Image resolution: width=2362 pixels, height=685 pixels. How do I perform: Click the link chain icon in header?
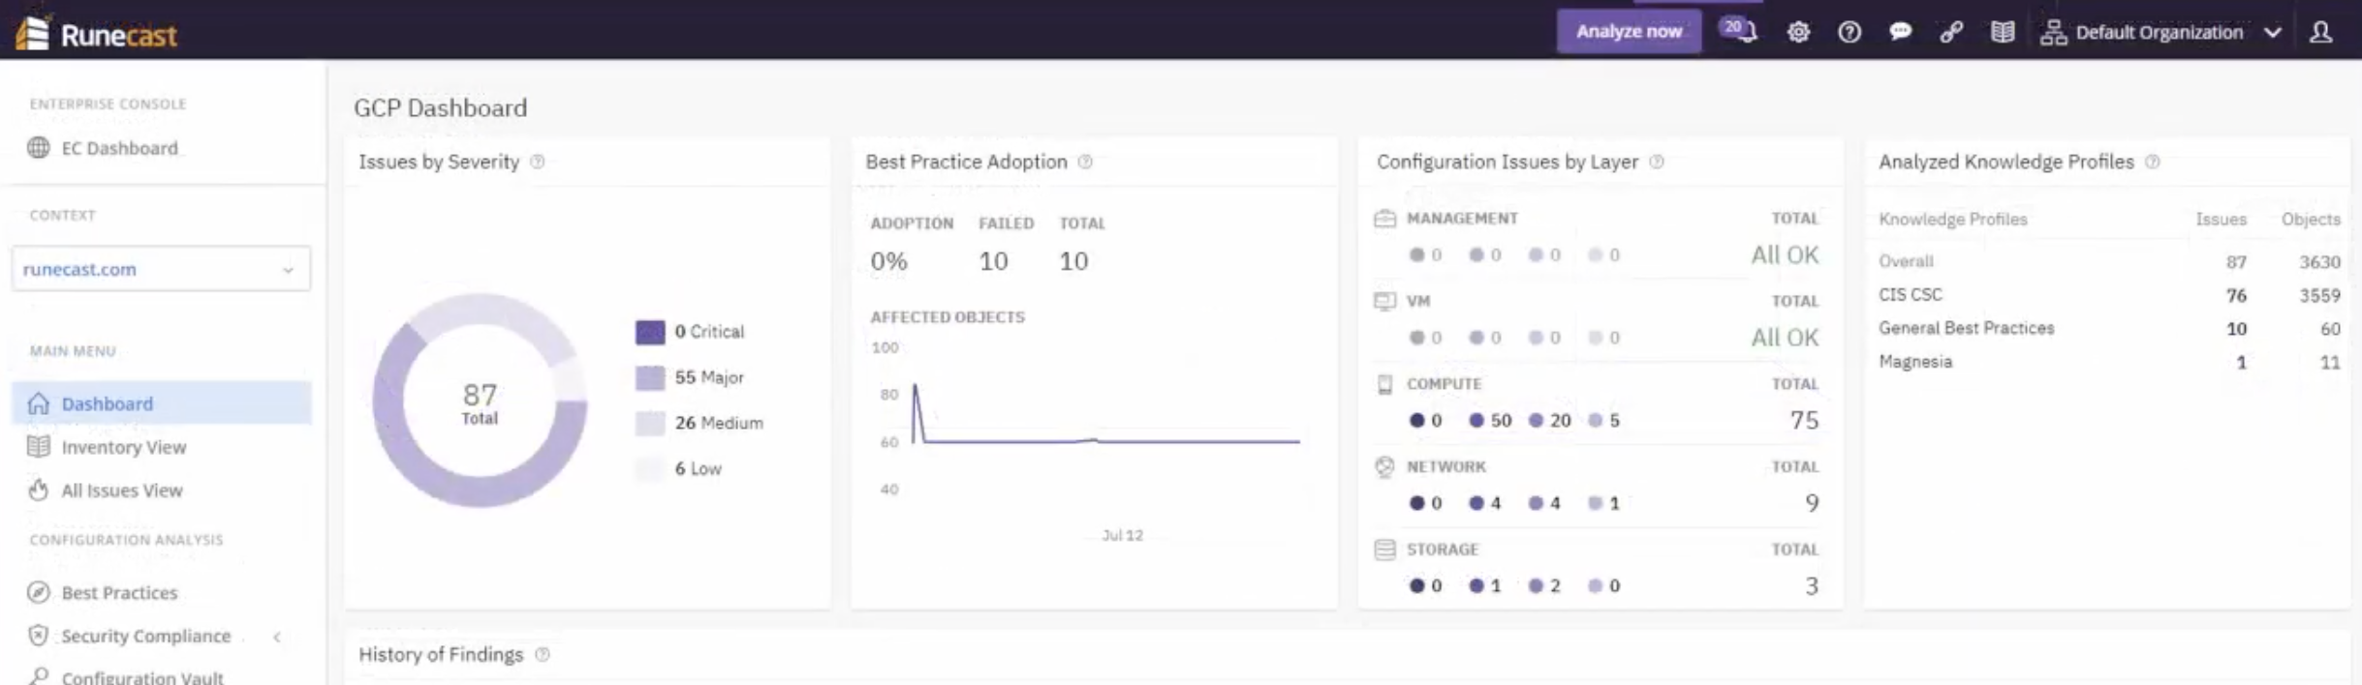(x=1951, y=32)
